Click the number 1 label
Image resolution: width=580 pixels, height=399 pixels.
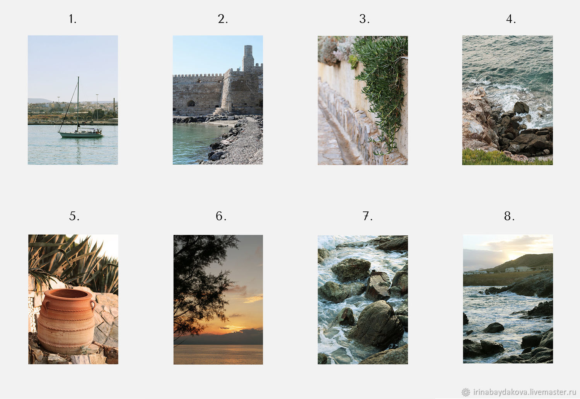click(x=73, y=19)
